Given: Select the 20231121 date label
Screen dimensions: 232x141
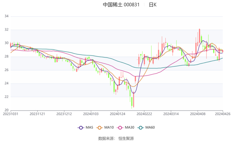Looking at the screenshot, I should [37, 114].
